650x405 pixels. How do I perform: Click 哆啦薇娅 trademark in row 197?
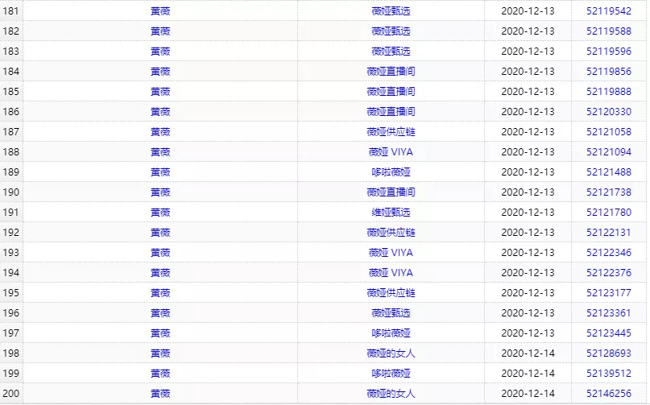391,333
